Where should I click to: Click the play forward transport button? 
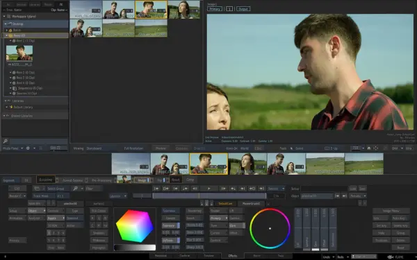click(x=208, y=189)
